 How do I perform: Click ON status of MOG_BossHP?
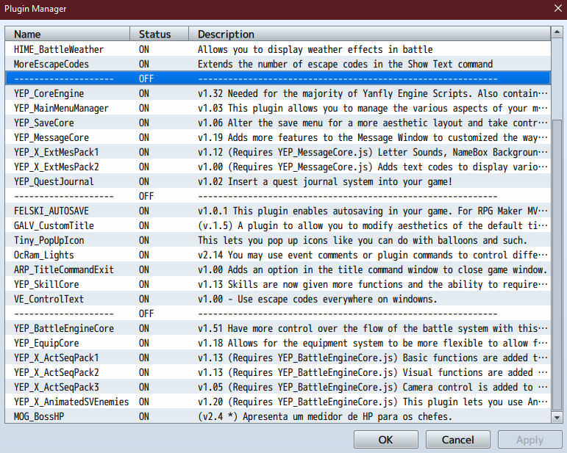point(144,416)
